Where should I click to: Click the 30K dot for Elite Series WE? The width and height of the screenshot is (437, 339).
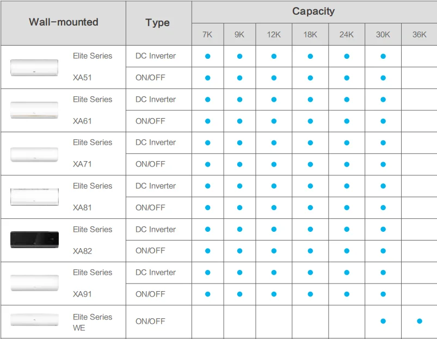coord(383,321)
